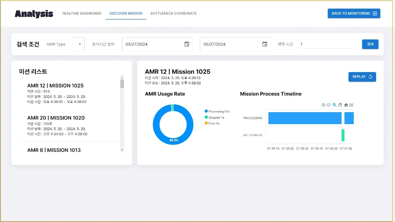Click the Back to Monitoring button
Image resolution: width=395 pixels, height=222 pixels.
tap(354, 13)
